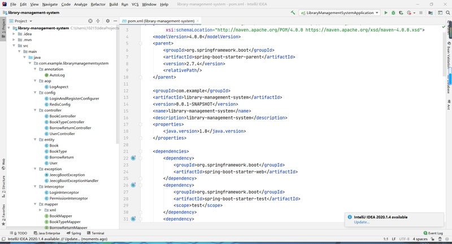
Task: Click the editor vertical scrollbar
Action: (x=444, y=53)
